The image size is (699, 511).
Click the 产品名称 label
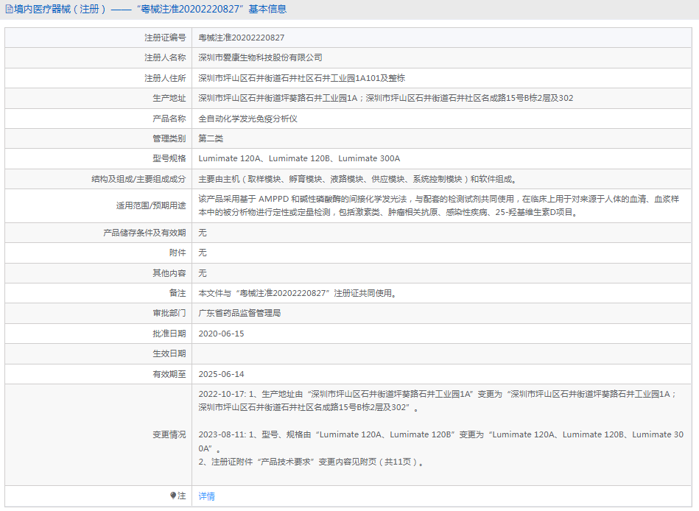click(x=169, y=119)
